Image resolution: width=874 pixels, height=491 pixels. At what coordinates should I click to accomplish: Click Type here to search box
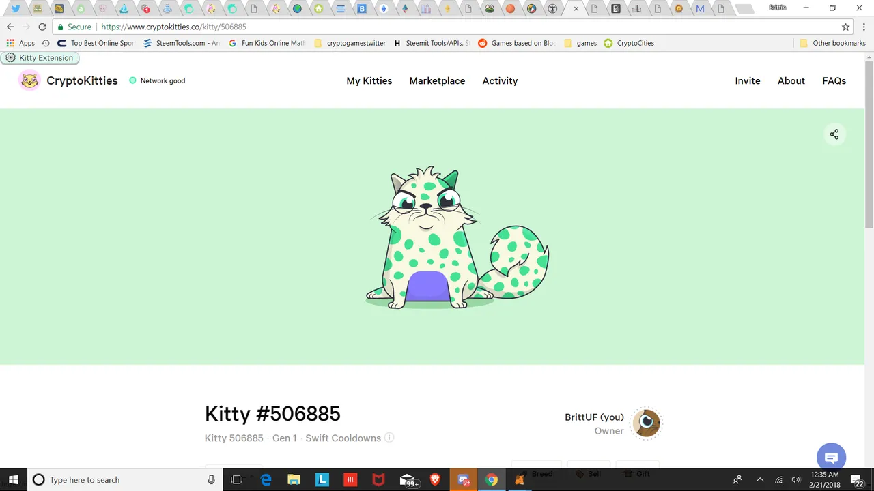(125, 480)
